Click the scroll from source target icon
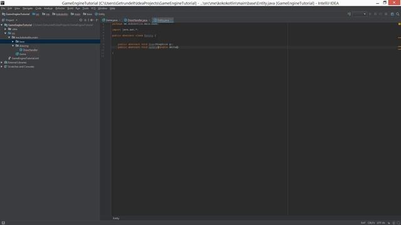The height and width of the screenshot is (225, 401). tap(81, 20)
